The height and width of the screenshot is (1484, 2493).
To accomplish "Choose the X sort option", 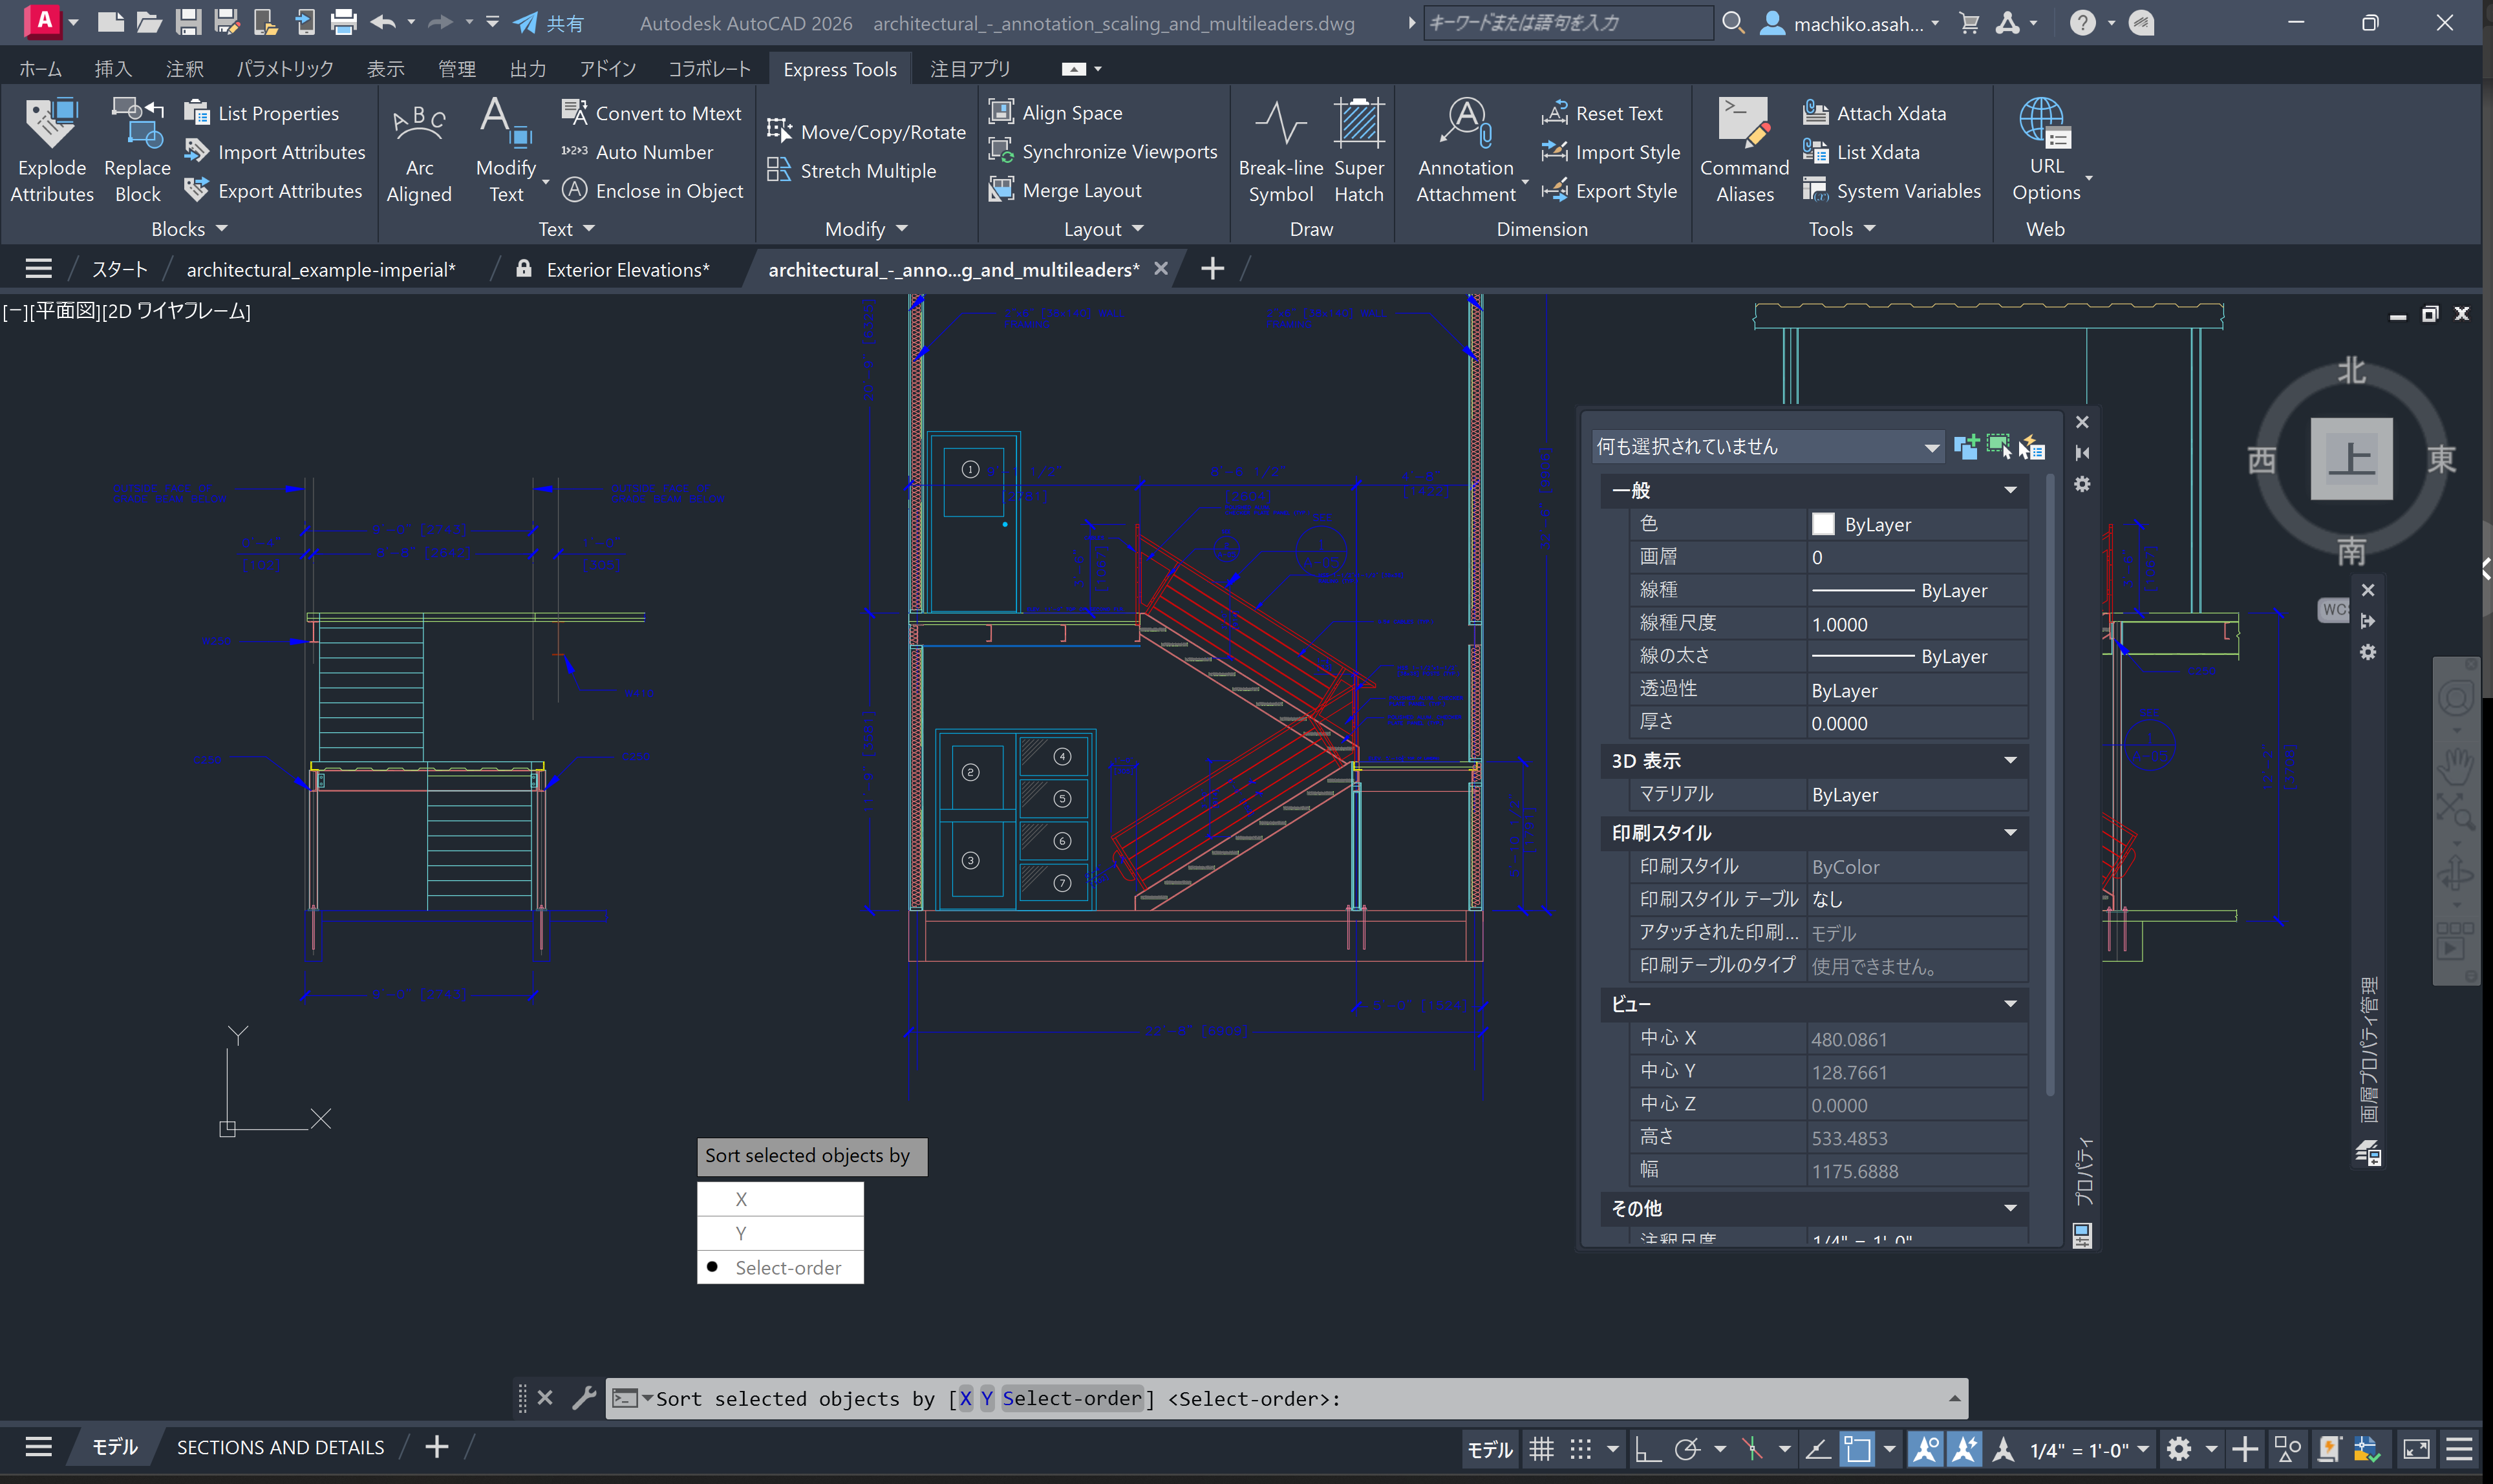I will point(780,1199).
